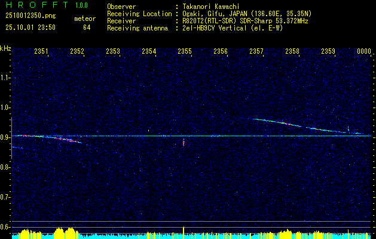Click the kHz axis unit label
Screen dimensions: 376x239
[x=5, y=48]
